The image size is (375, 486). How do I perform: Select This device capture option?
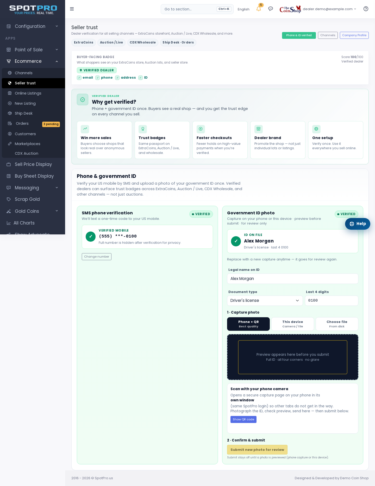click(x=293, y=324)
